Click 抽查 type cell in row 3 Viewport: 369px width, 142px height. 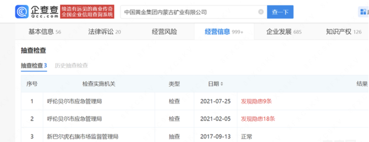tap(174, 136)
